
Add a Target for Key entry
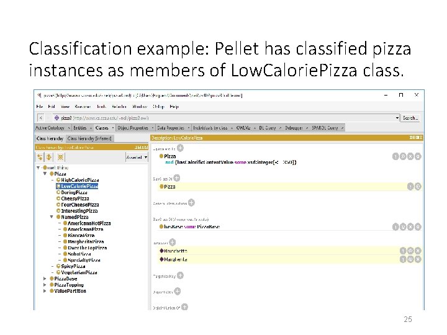(x=180, y=275)
